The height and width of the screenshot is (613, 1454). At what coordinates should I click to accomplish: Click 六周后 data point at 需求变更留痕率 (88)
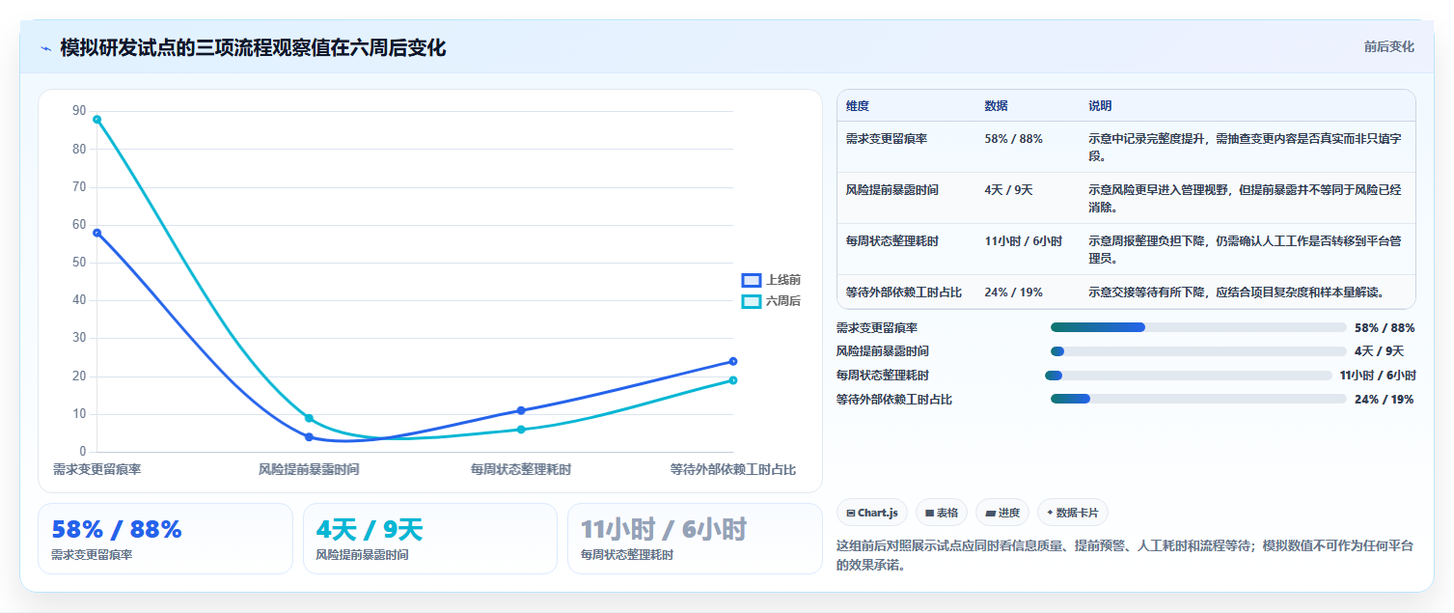click(96, 119)
